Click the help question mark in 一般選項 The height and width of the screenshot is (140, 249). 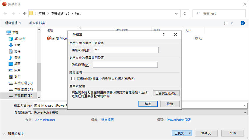[164, 35]
